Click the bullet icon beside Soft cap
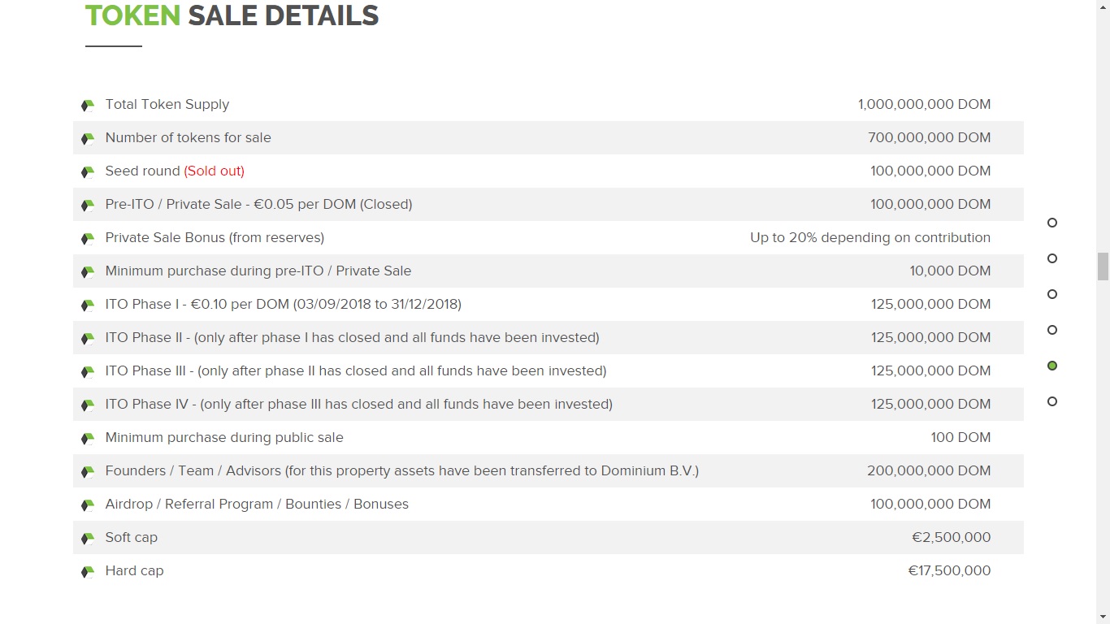The height and width of the screenshot is (624, 1110). click(x=88, y=539)
